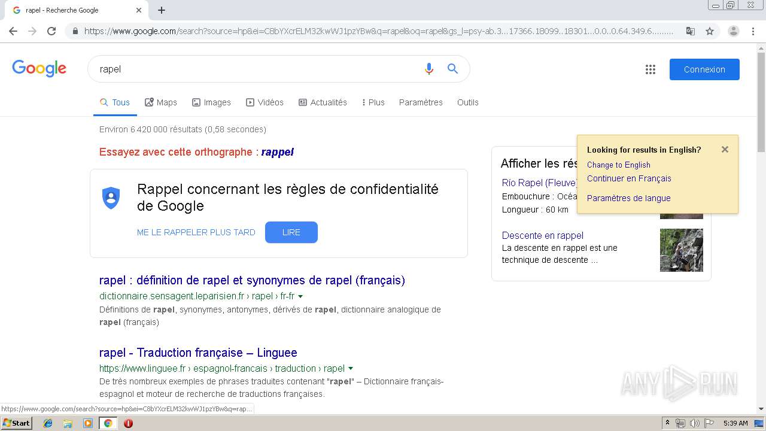Close the 'rapel - Recherche Google' tab
Screen dimensions: 766x431
click(139, 10)
